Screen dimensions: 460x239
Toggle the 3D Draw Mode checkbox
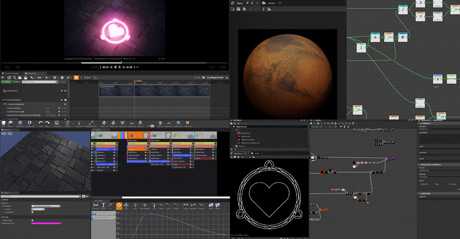[x=33, y=220]
